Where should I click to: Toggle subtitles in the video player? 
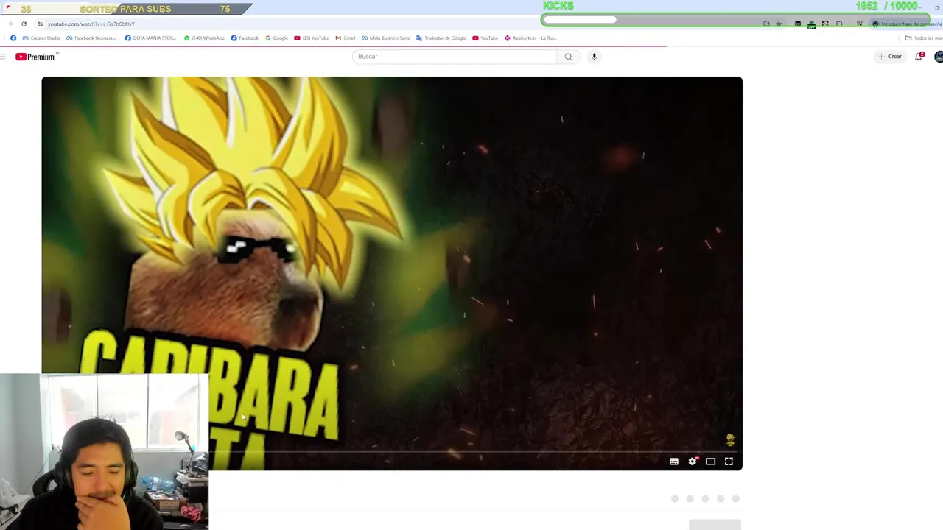click(673, 462)
